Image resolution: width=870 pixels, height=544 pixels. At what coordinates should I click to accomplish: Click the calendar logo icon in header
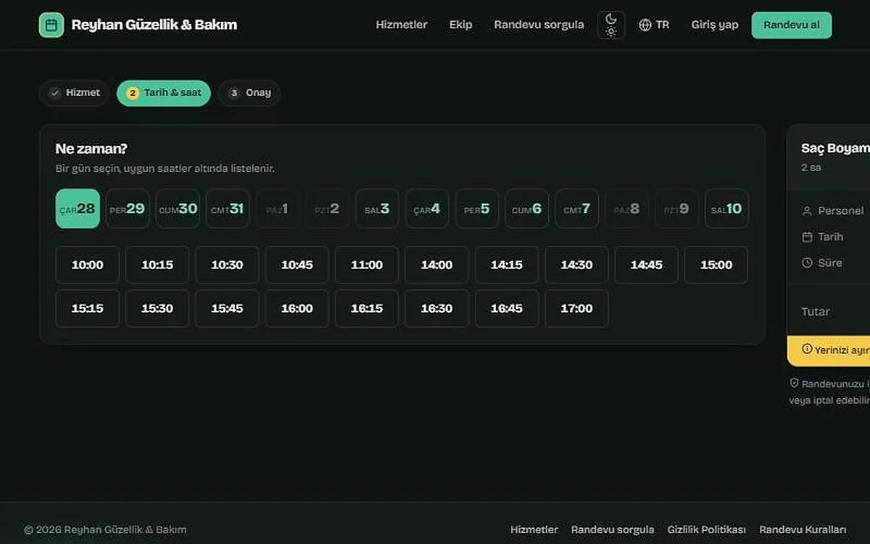pos(51,25)
